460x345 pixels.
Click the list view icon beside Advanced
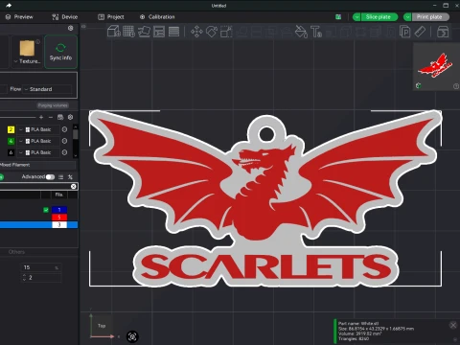[x=61, y=176]
